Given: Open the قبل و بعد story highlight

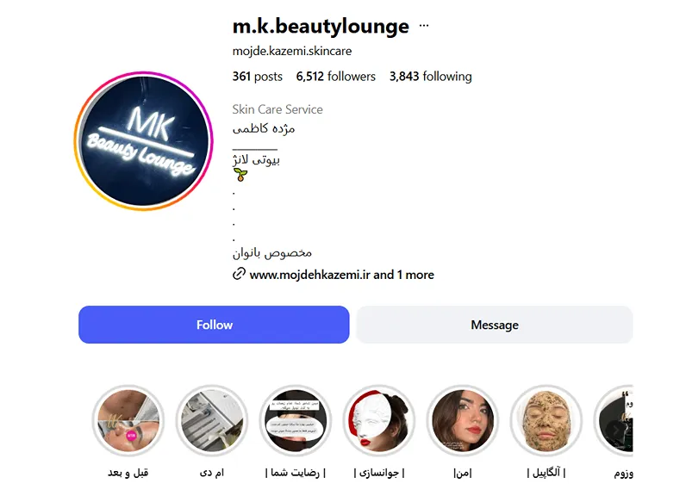Looking at the screenshot, I should click(x=128, y=421).
